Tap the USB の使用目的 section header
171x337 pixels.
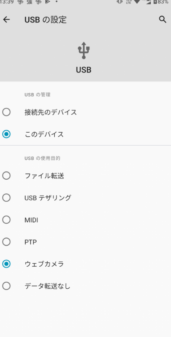tap(42, 159)
